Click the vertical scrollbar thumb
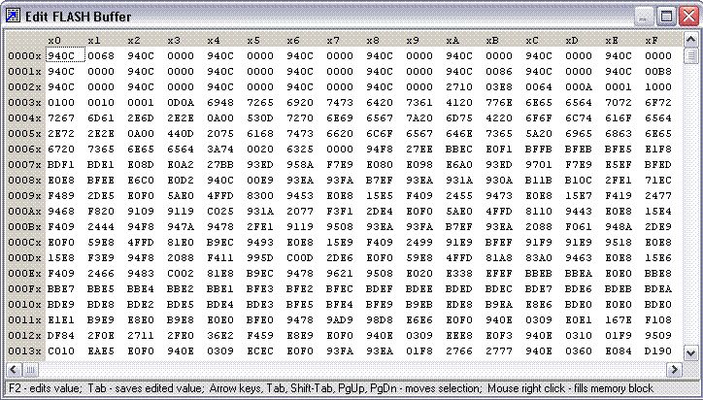703x400 pixels. point(690,55)
